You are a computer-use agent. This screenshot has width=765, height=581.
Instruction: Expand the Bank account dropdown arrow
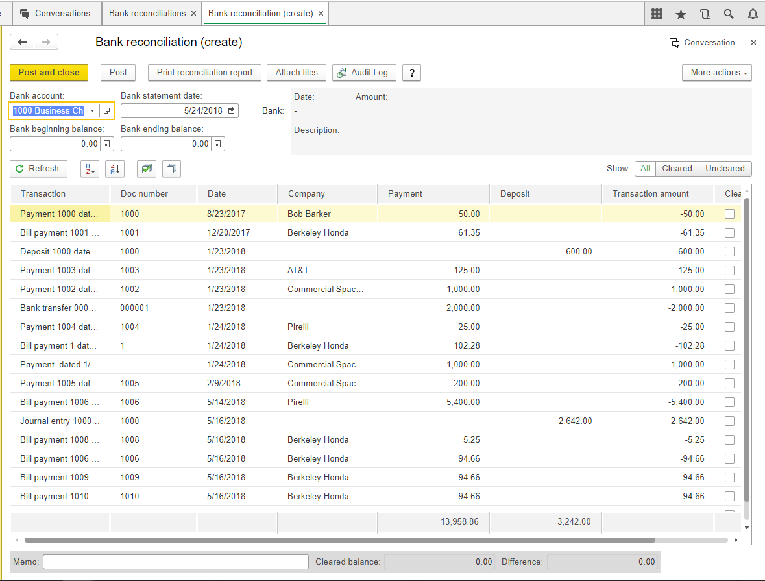pos(92,111)
